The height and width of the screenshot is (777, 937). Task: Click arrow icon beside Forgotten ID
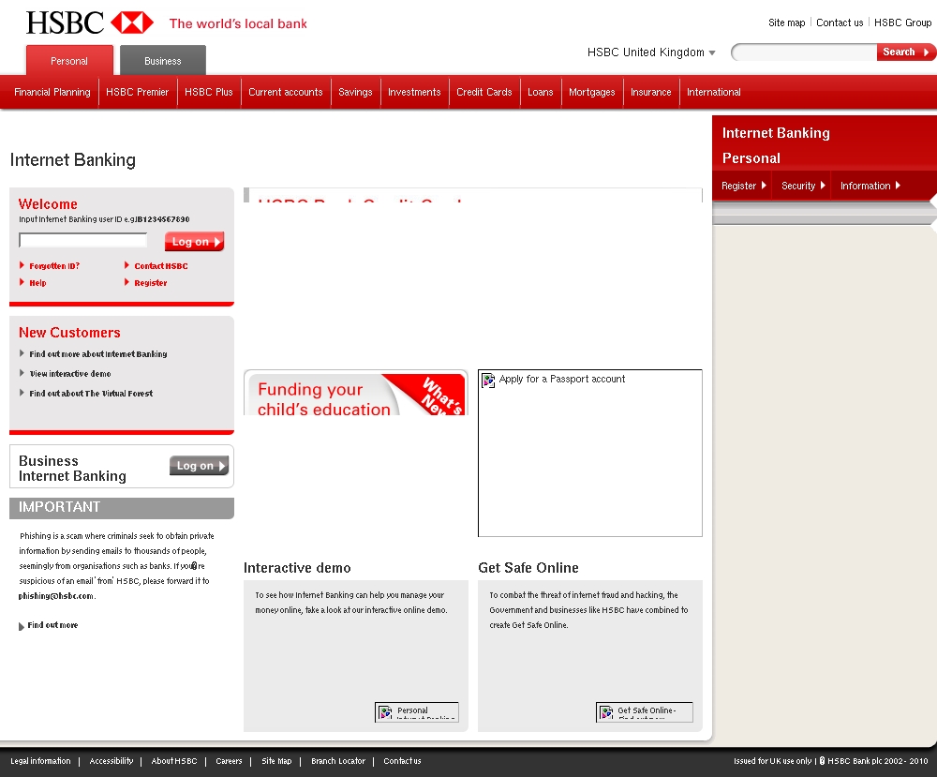pyautogui.click(x=22, y=265)
